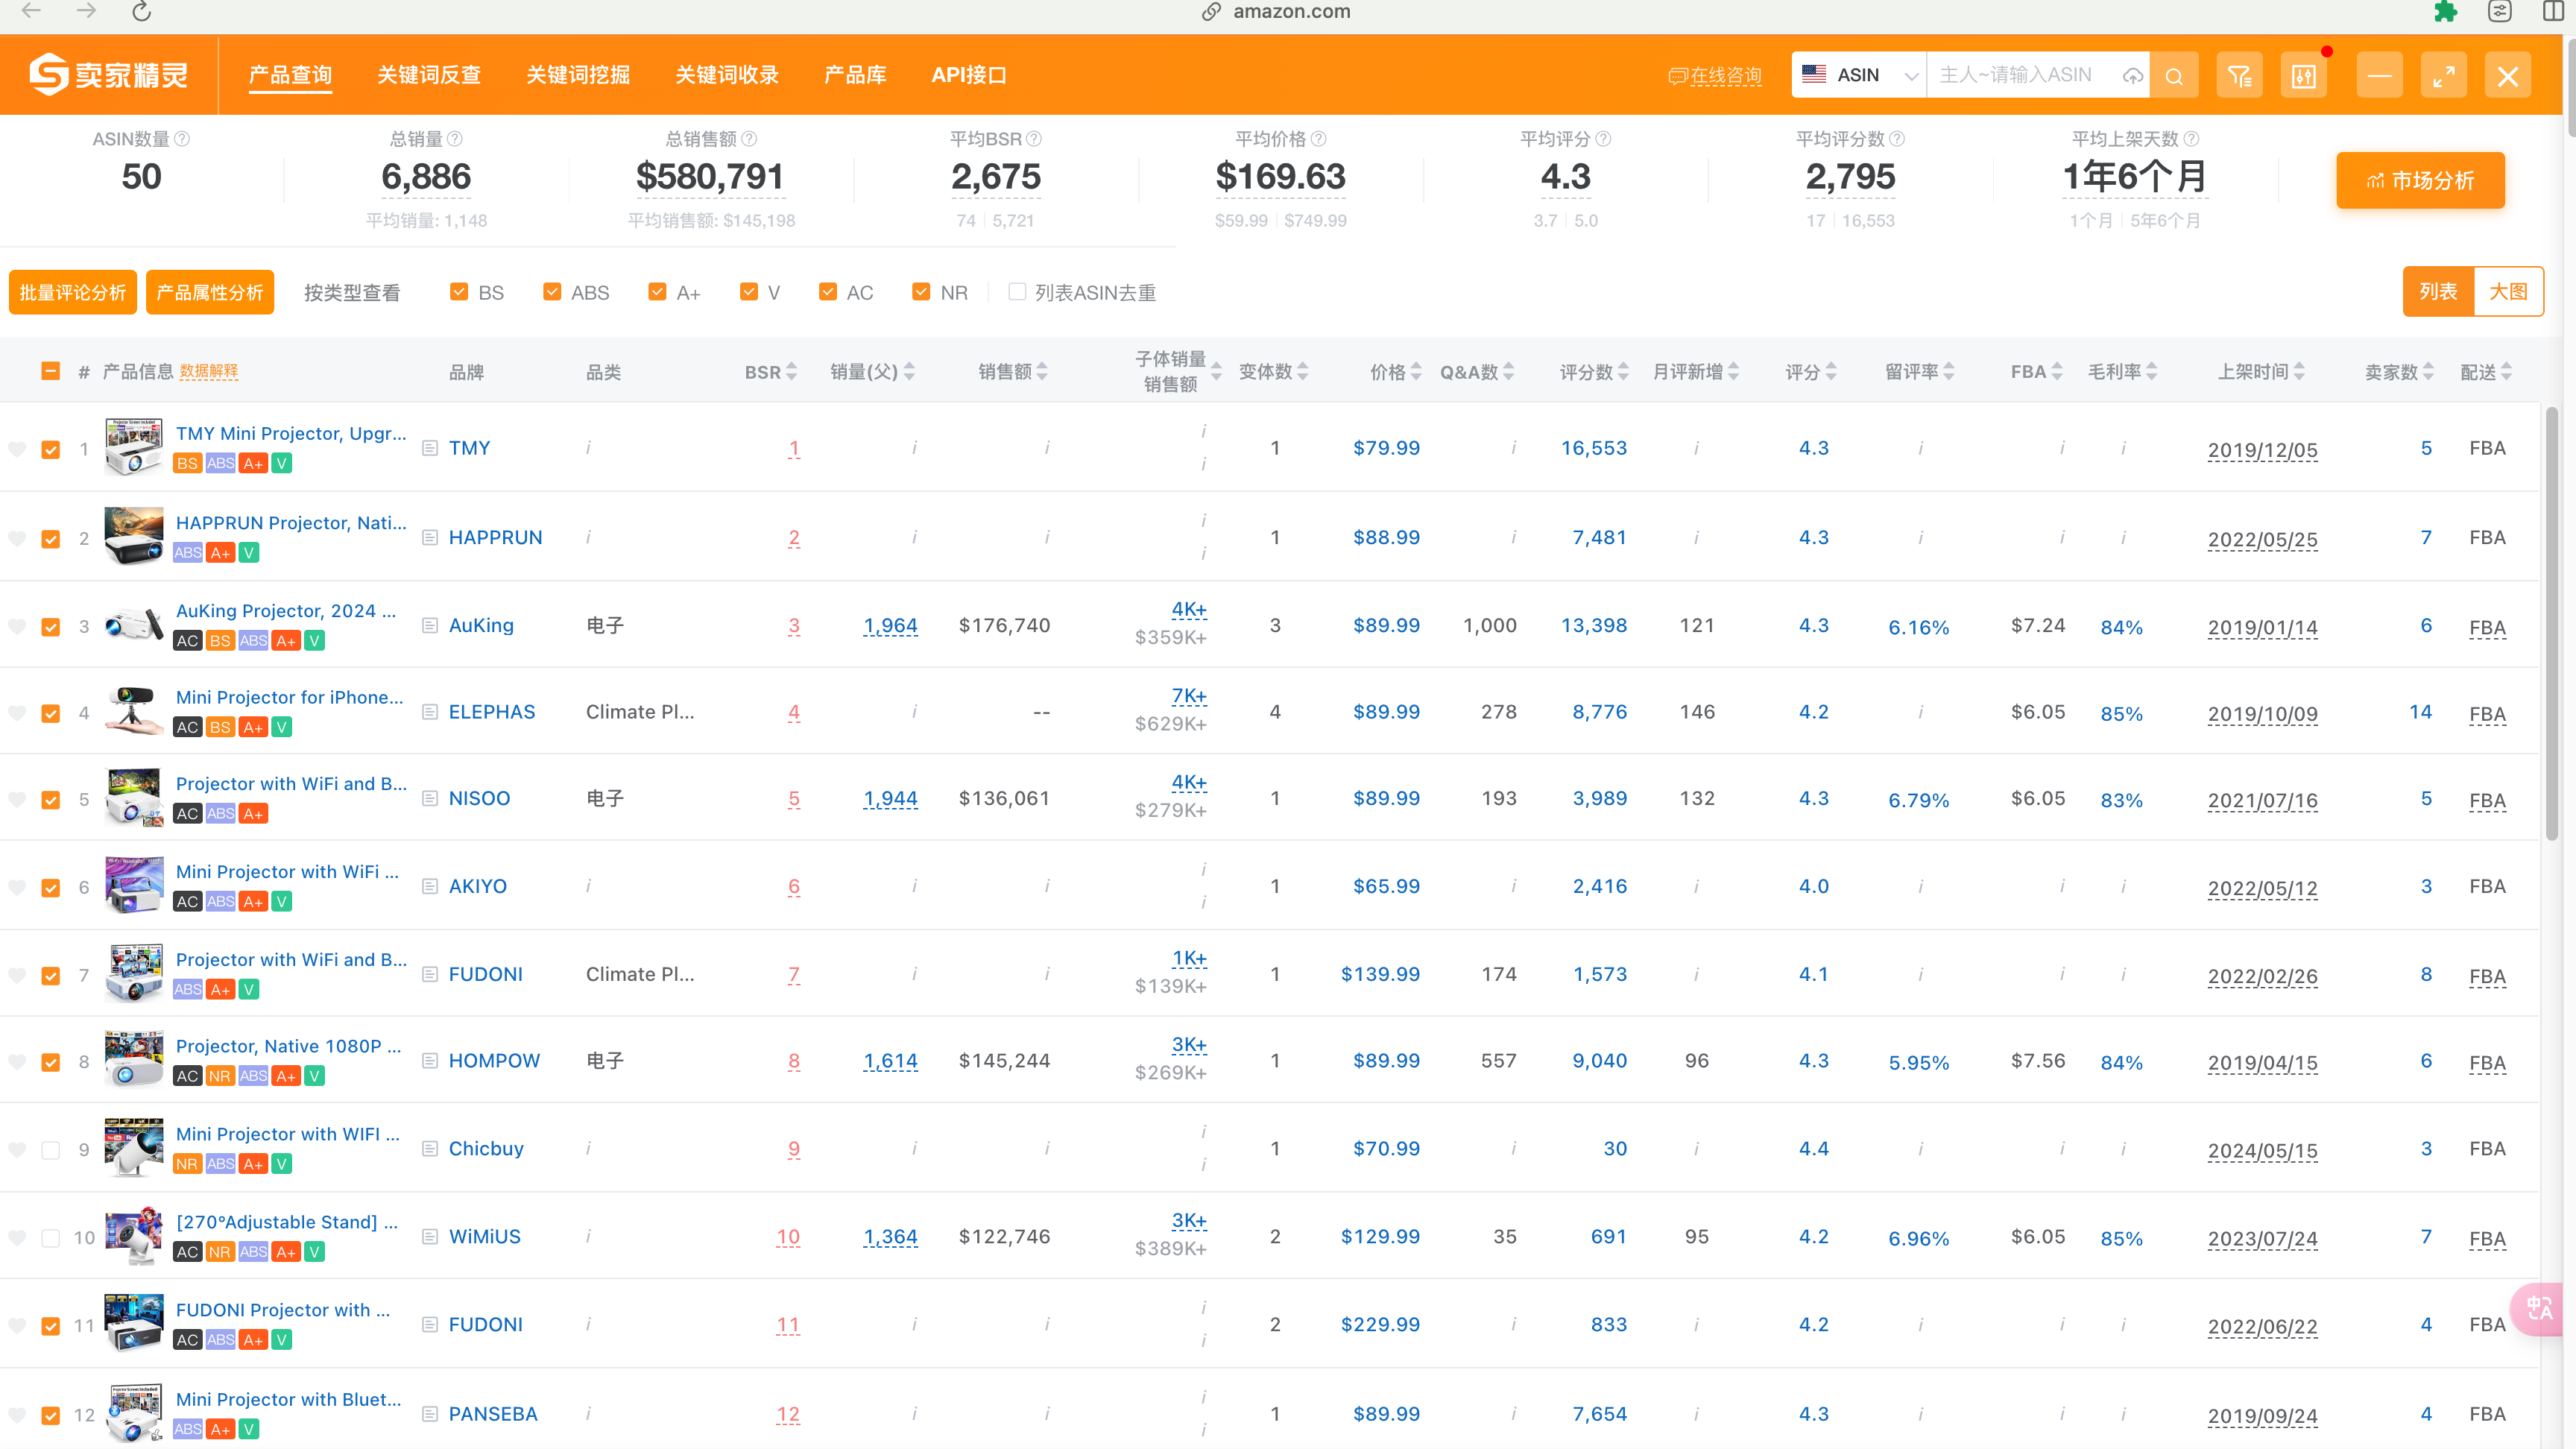Viewport: 2576px width, 1449px height.
Task: Click the 市场分析 button
Action: tap(2420, 180)
